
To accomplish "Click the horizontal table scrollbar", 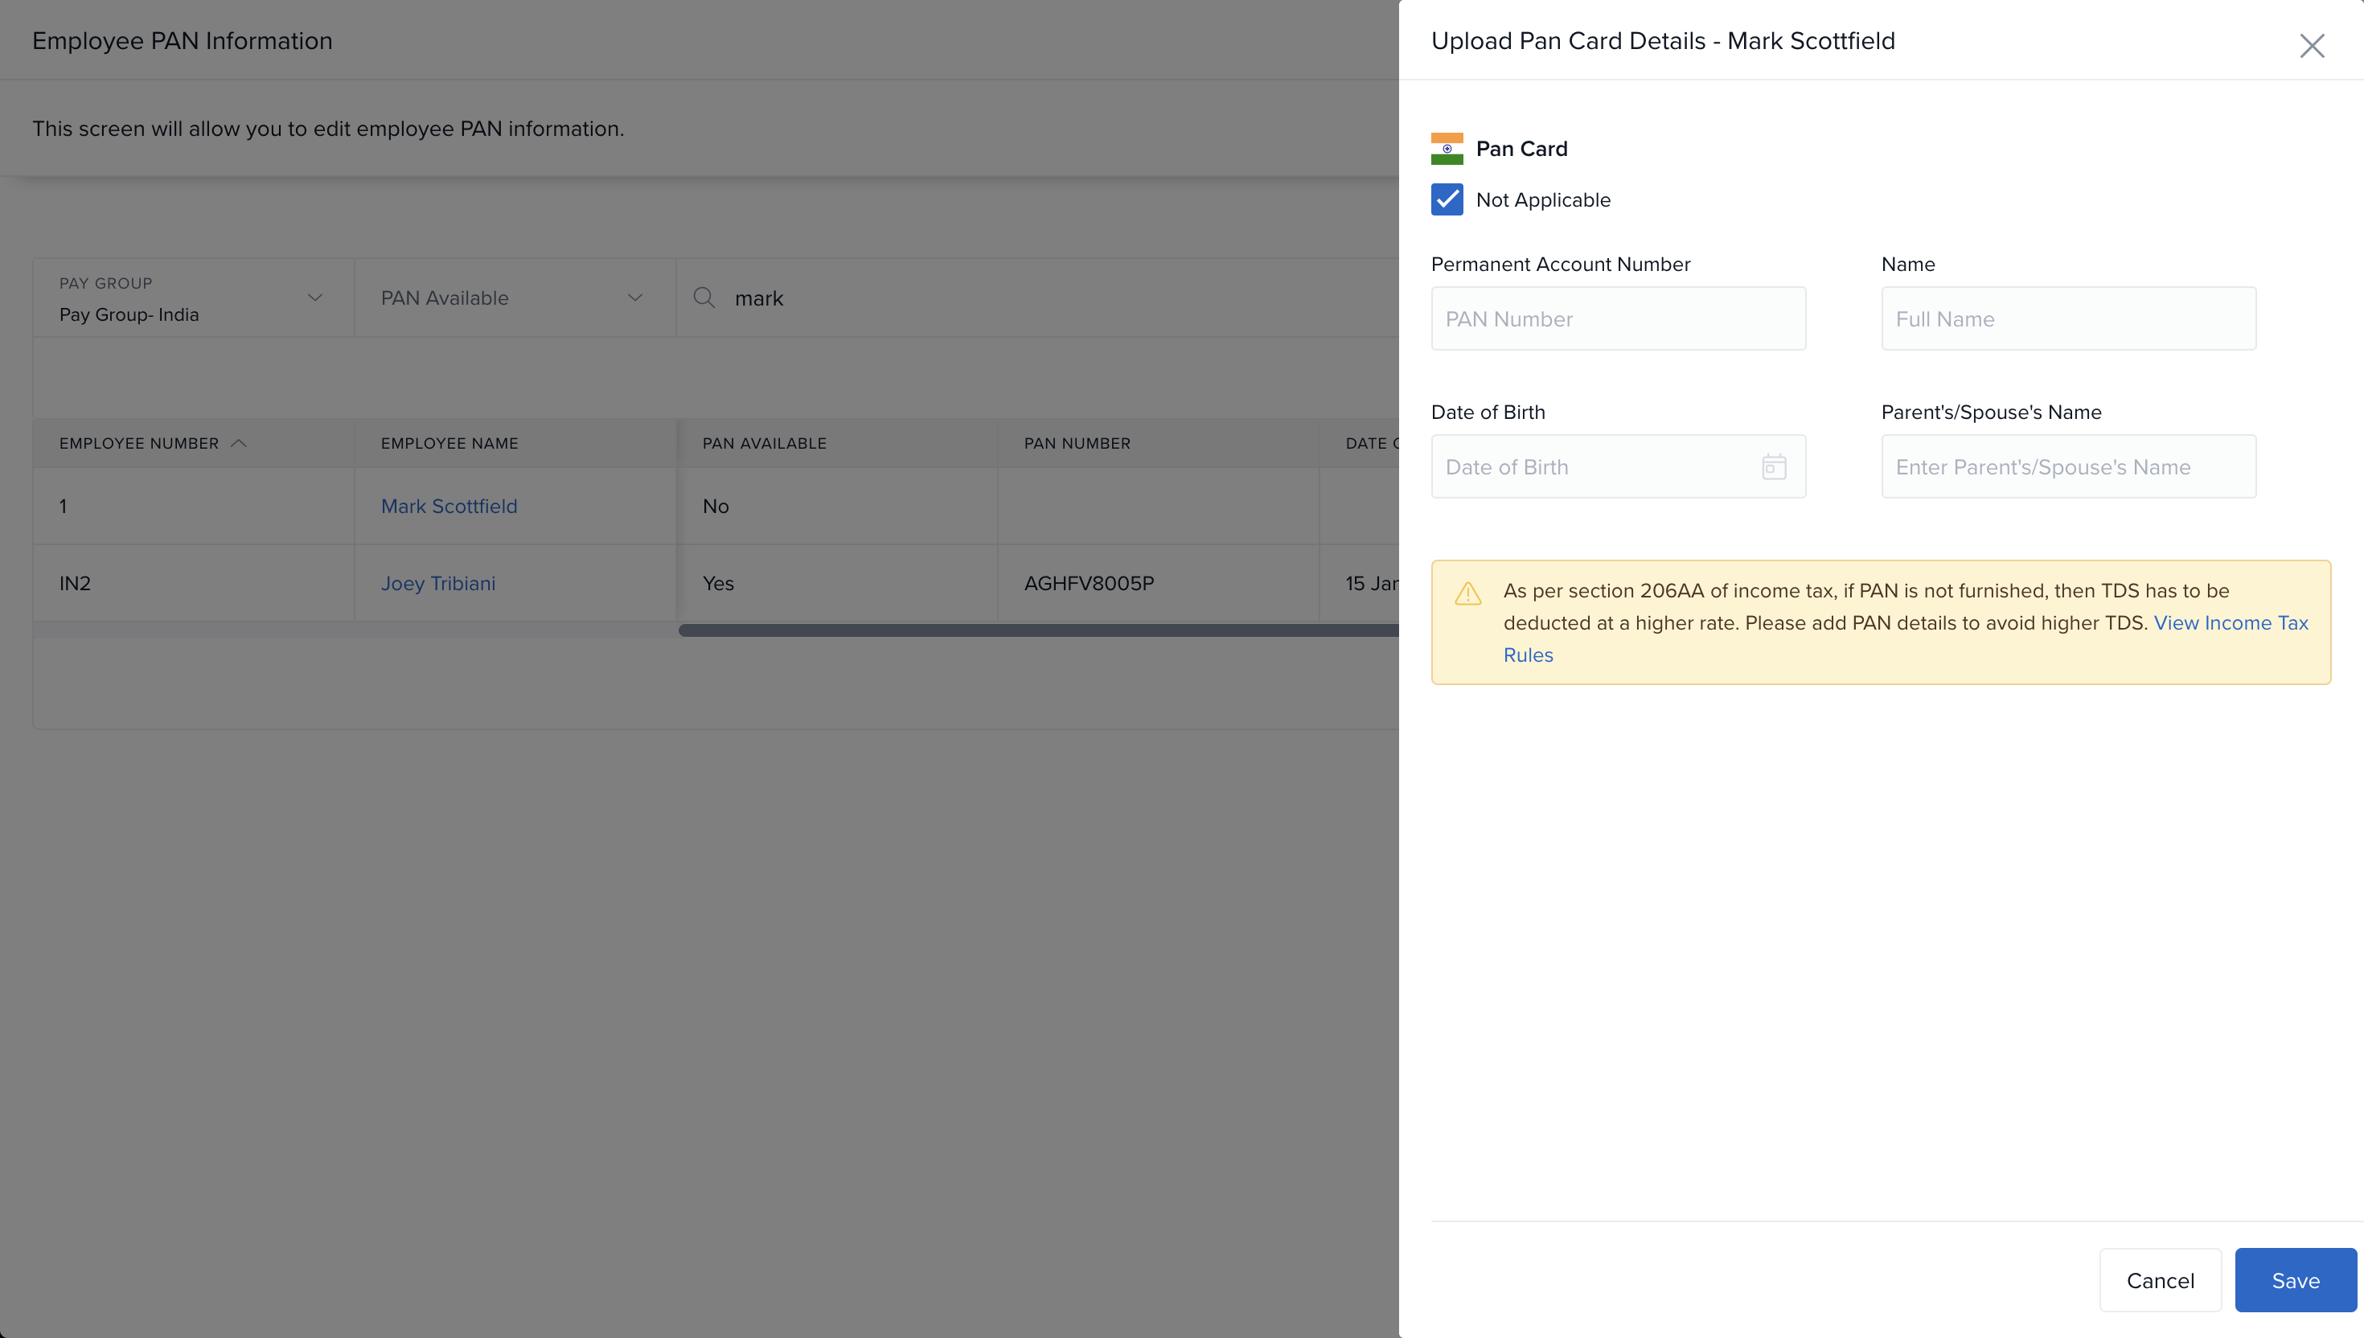I will tap(1038, 630).
